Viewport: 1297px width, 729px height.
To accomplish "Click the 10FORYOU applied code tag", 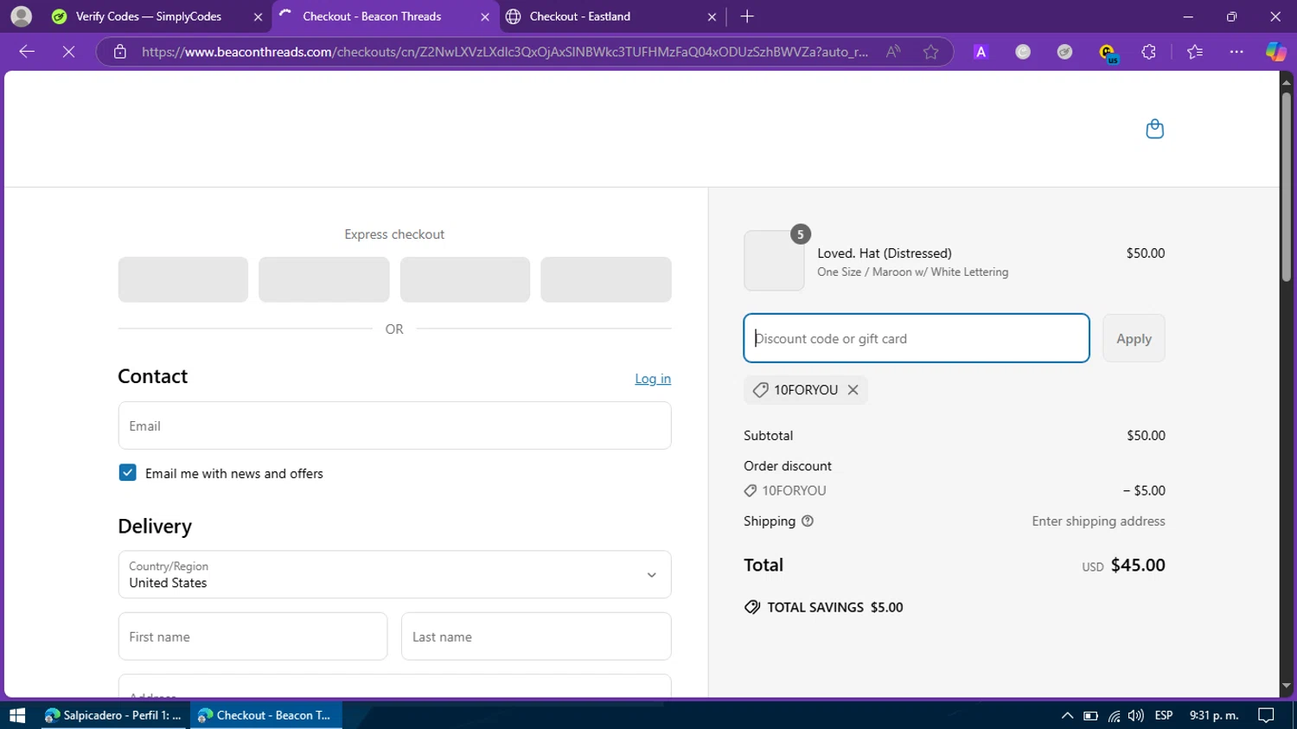I will (805, 390).
